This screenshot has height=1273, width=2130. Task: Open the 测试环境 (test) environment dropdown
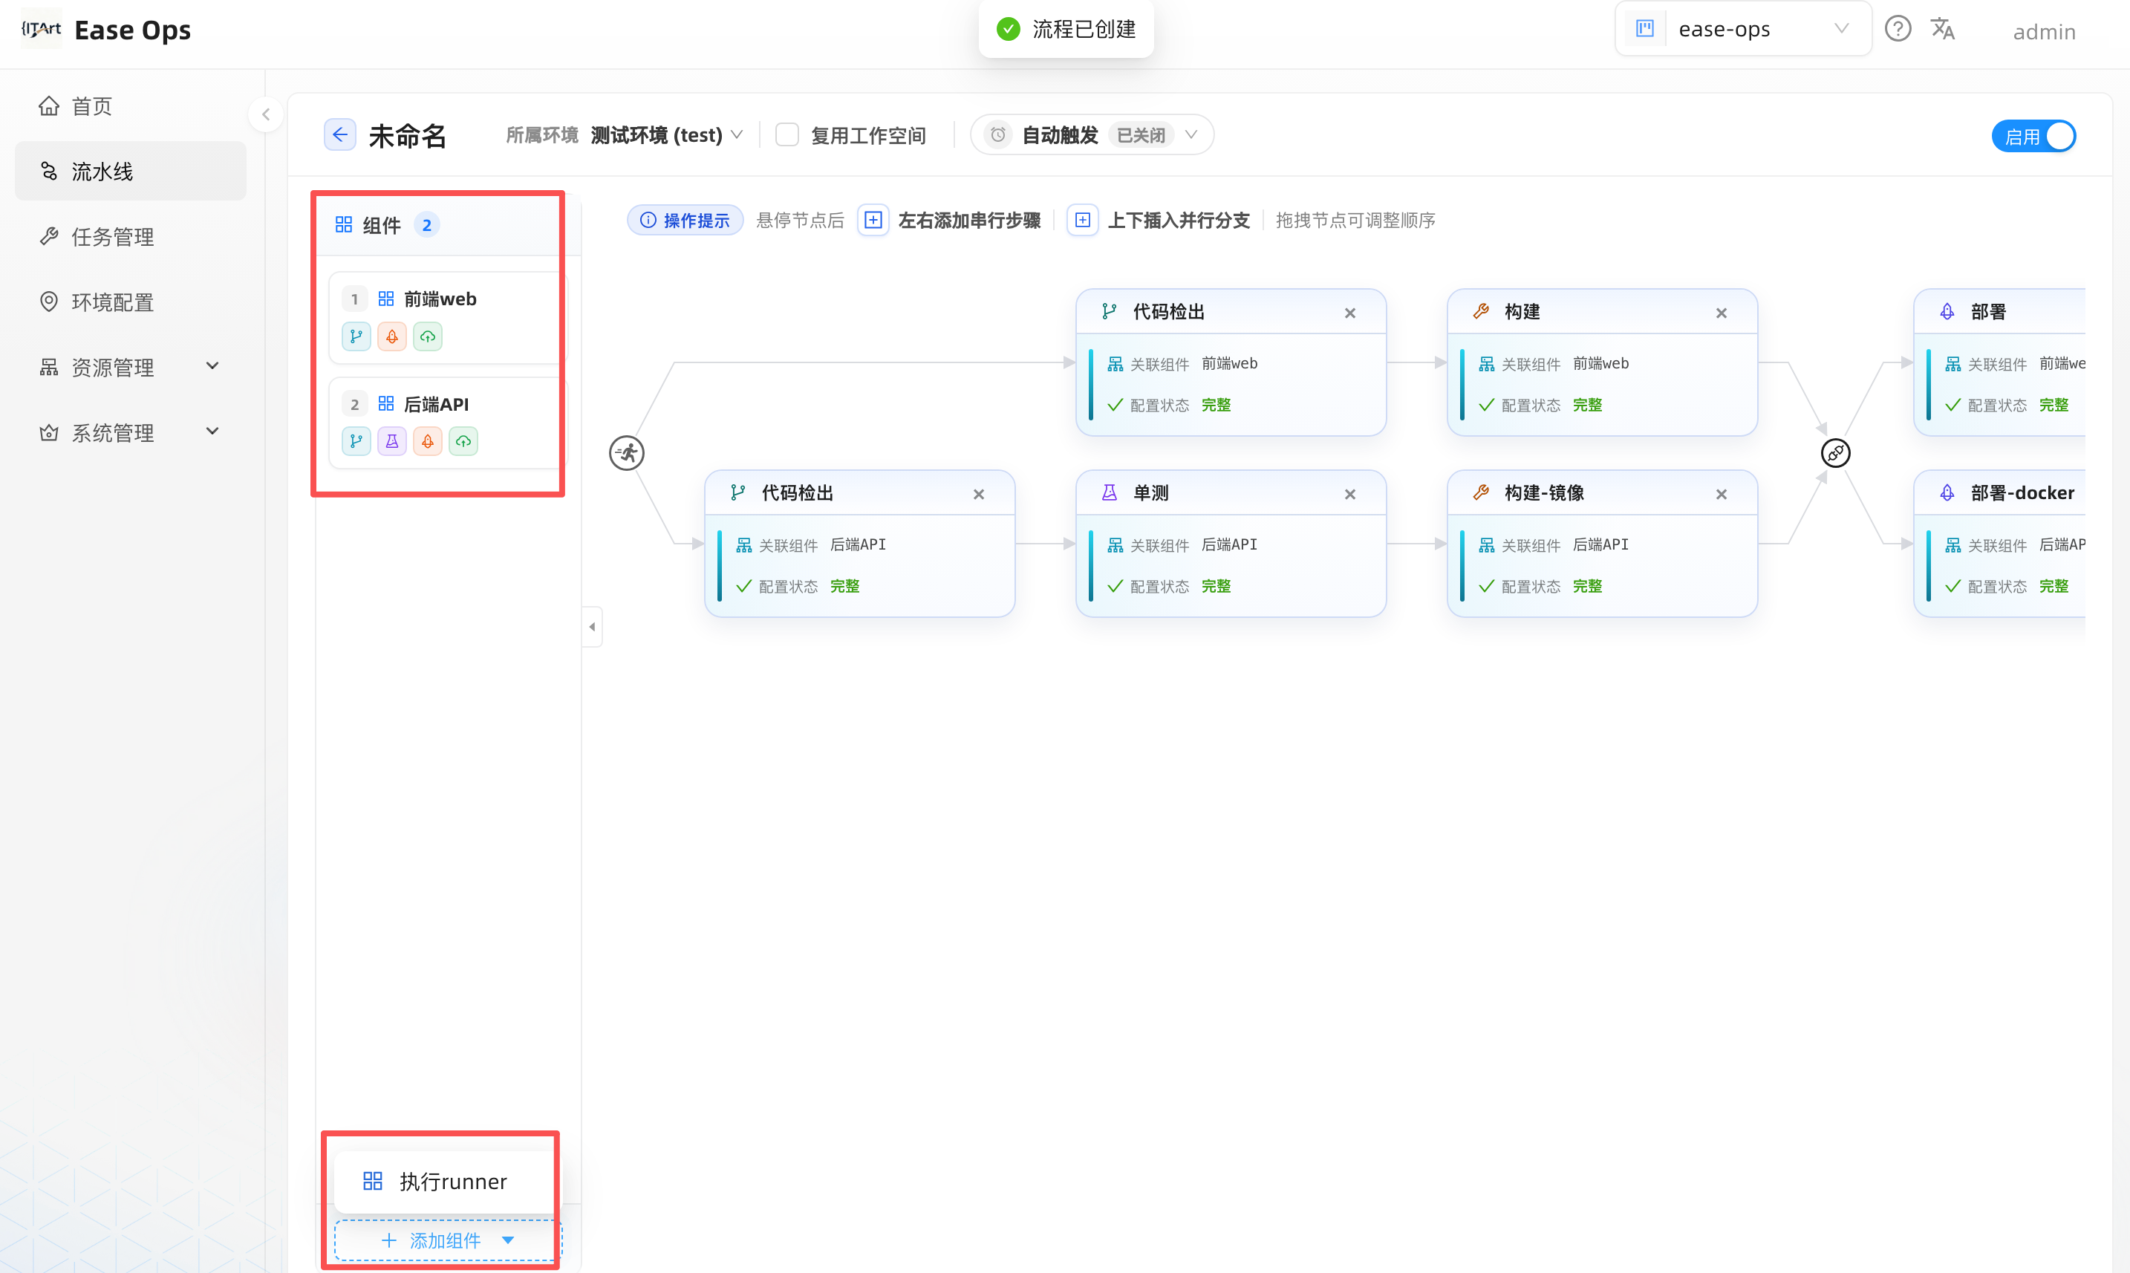[x=666, y=135]
